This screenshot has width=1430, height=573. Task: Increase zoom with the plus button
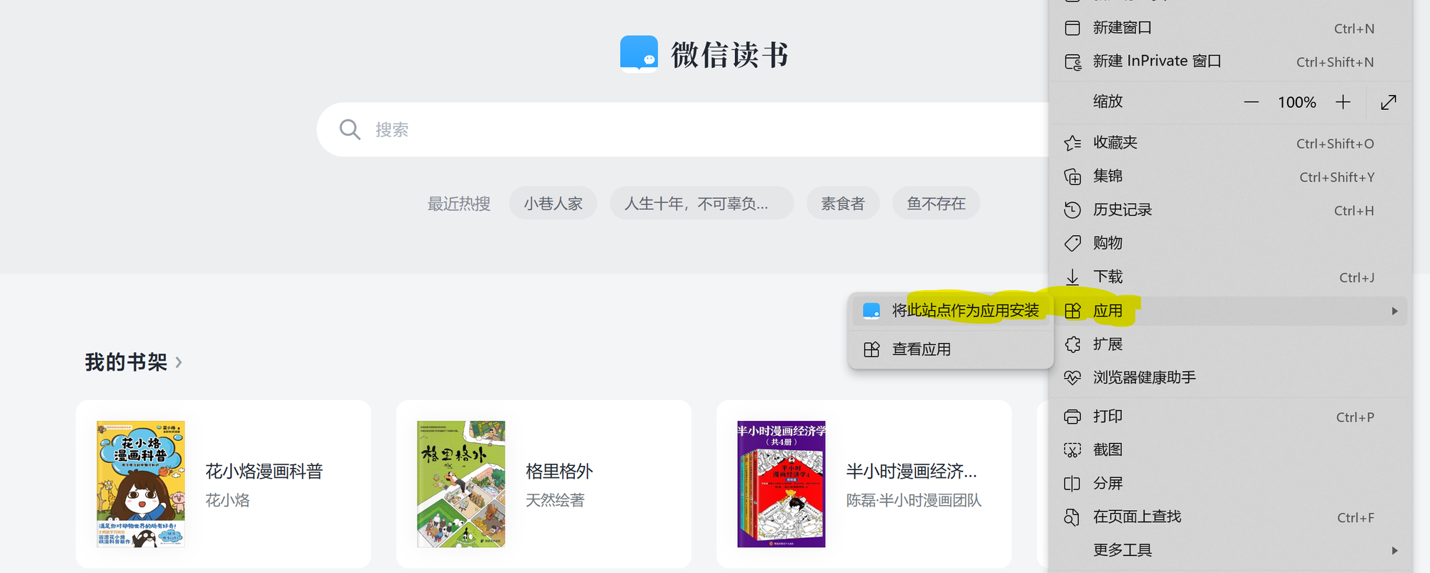point(1343,102)
